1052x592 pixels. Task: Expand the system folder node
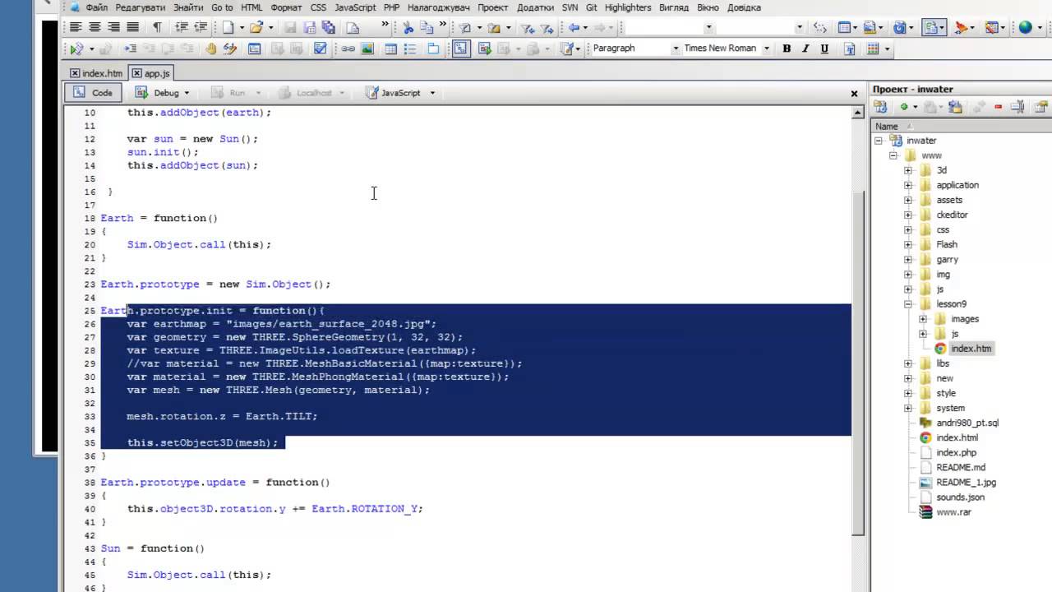pos(907,408)
